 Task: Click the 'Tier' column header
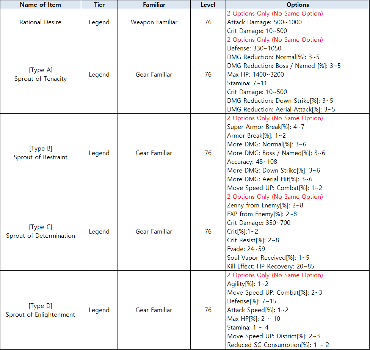tap(99, 5)
